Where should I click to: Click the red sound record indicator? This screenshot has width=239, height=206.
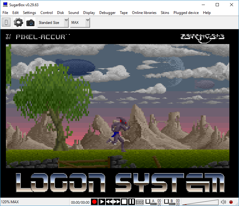tap(231, 202)
